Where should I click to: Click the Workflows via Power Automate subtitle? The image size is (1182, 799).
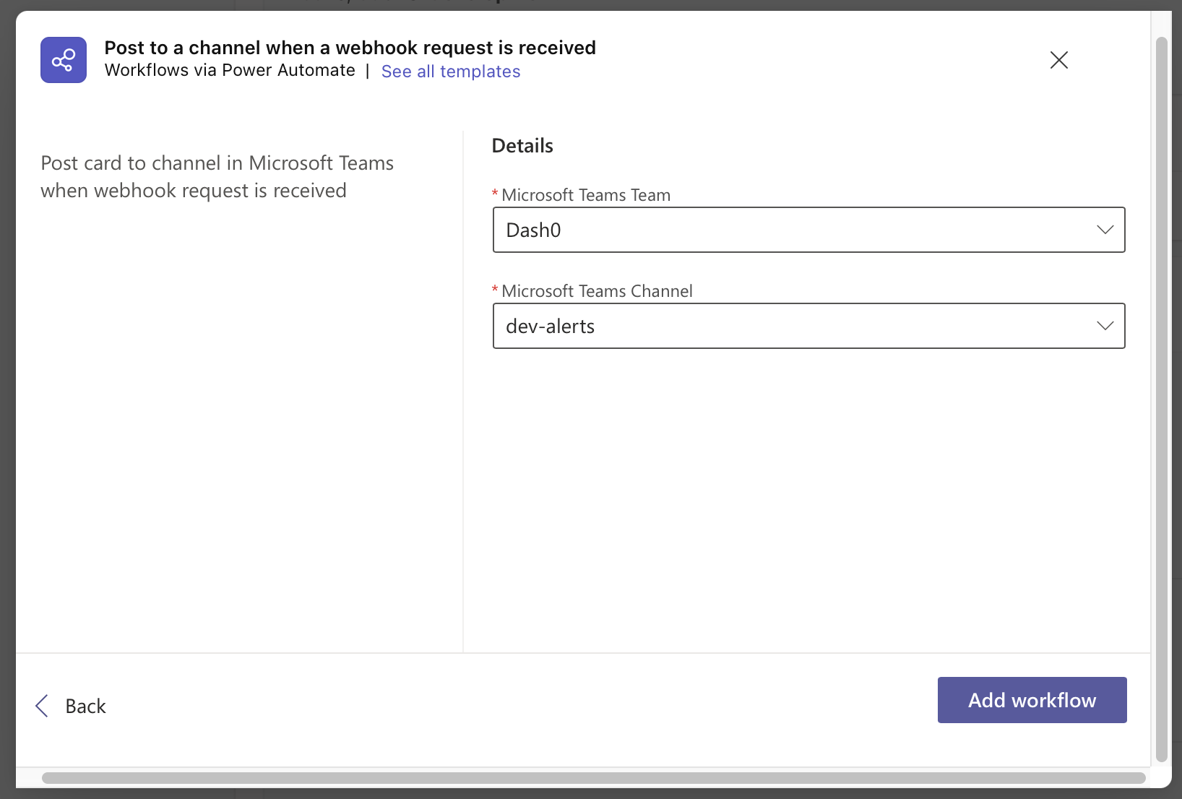point(230,71)
